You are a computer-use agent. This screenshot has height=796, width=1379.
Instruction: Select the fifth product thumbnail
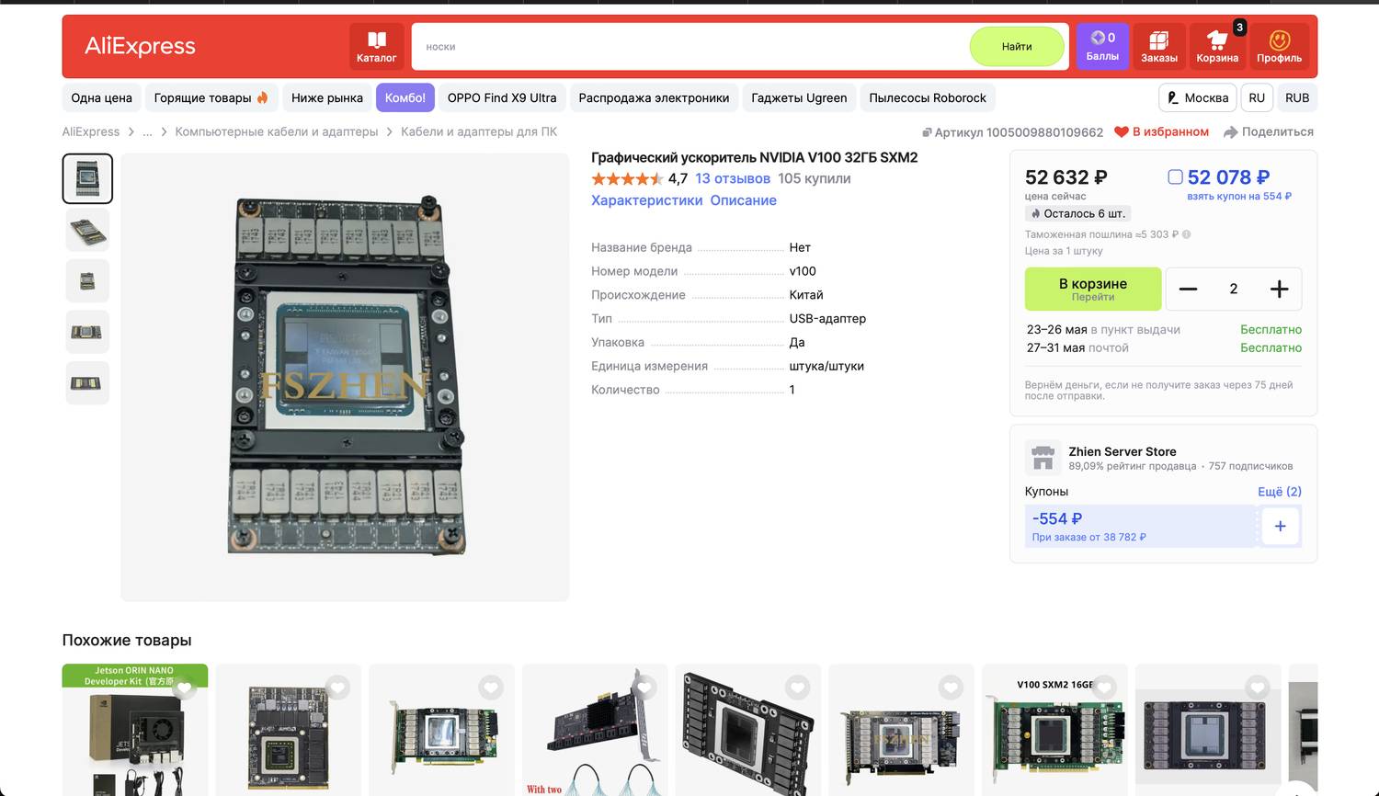(x=87, y=383)
